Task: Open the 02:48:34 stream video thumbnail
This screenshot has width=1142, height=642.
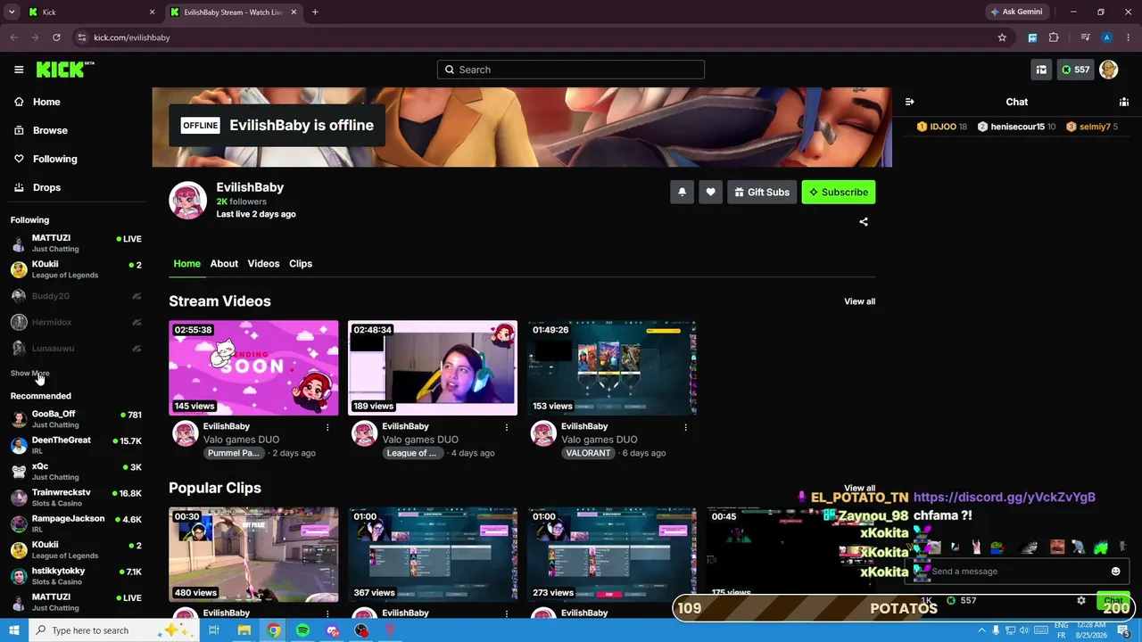Action: click(433, 368)
